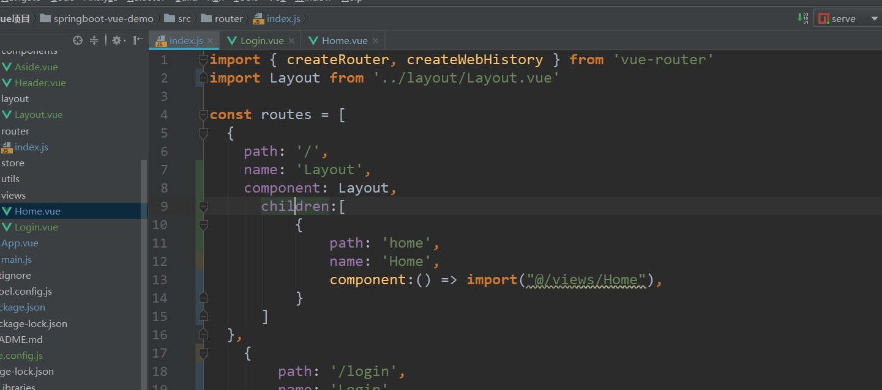Close the index.js tab
Viewport: 882px width, 390px height.
click(x=211, y=41)
